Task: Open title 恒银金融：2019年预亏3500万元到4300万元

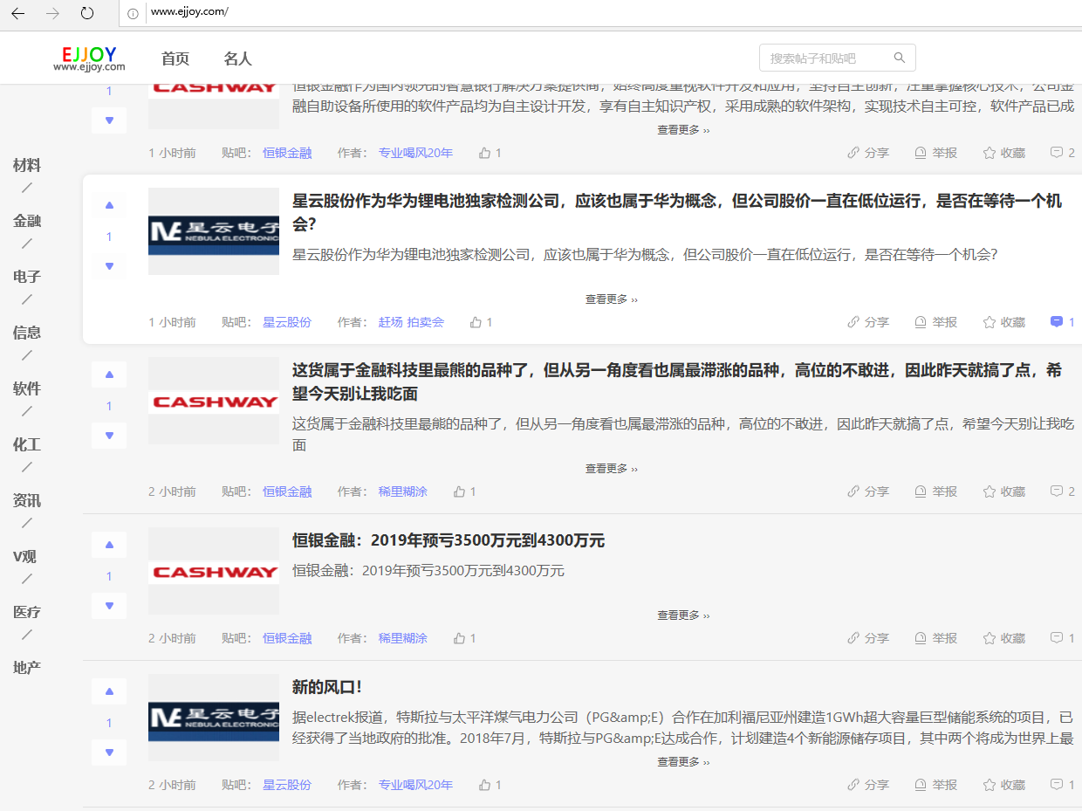Action: [x=449, y=540]
